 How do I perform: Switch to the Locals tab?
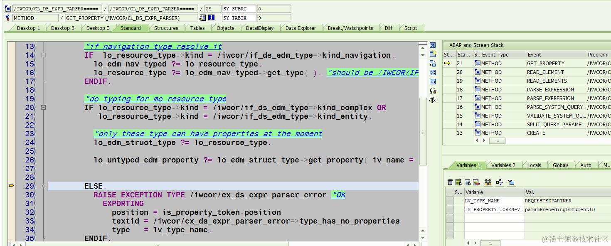click(534, 165)
